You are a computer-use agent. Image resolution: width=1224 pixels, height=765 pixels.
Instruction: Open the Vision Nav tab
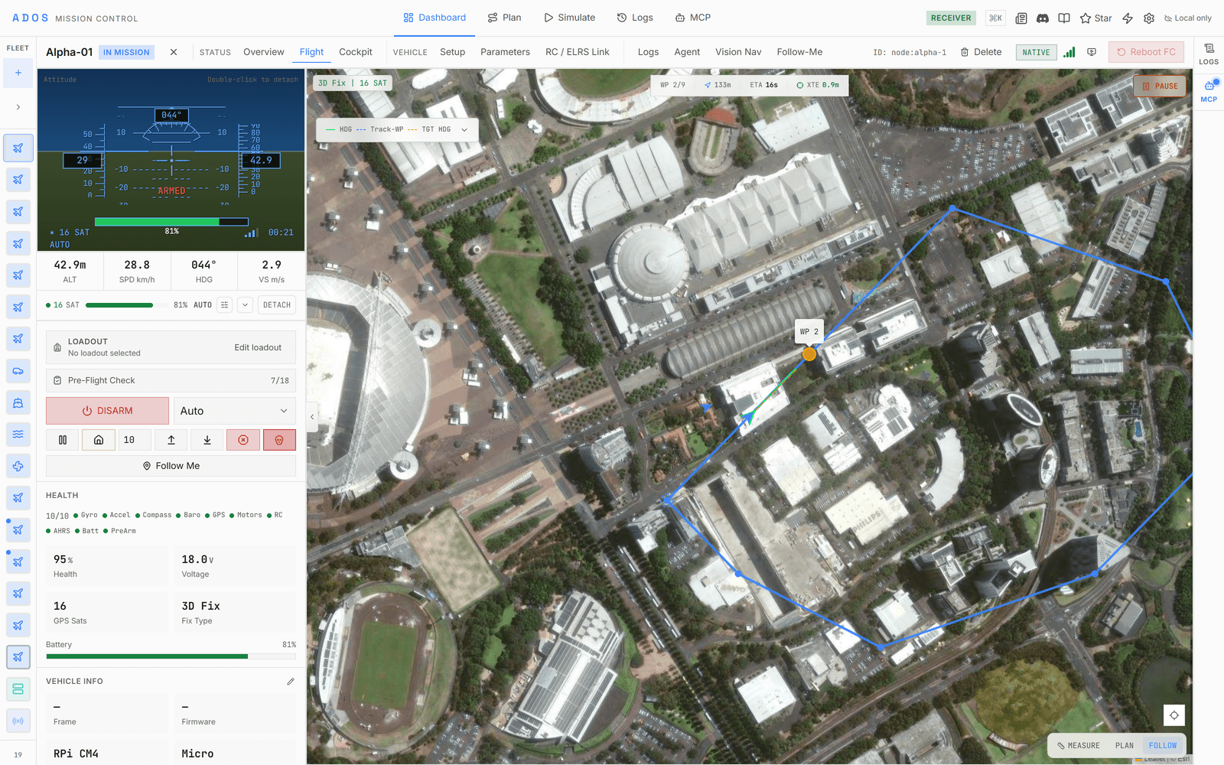click(738, 52)
